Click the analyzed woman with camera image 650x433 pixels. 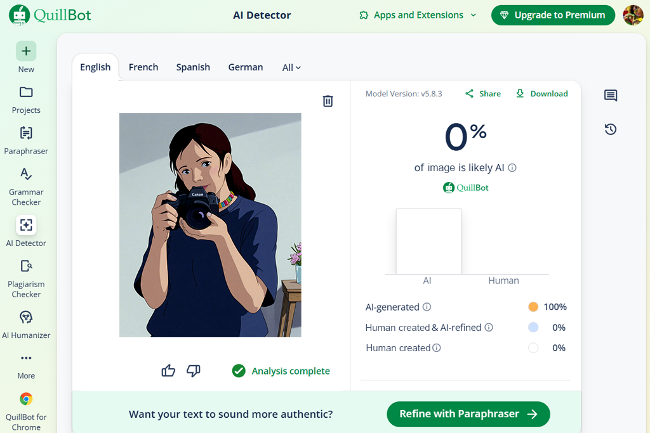click(210, 225)
